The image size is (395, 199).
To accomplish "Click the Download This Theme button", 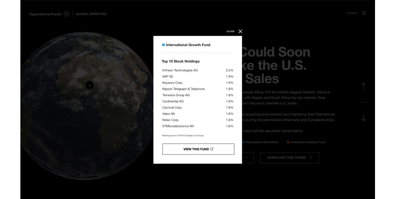I will tap(290, 157).
